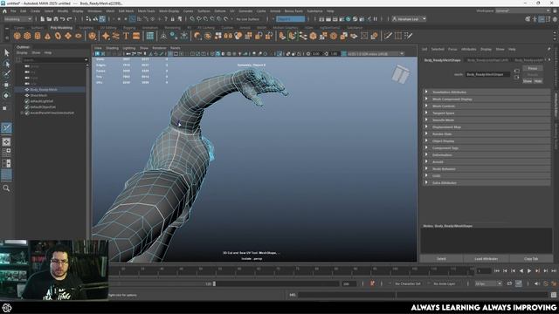The width and height of the screenshot is (559, 314).
Task: Play the animation forwards
Action: 529,271
